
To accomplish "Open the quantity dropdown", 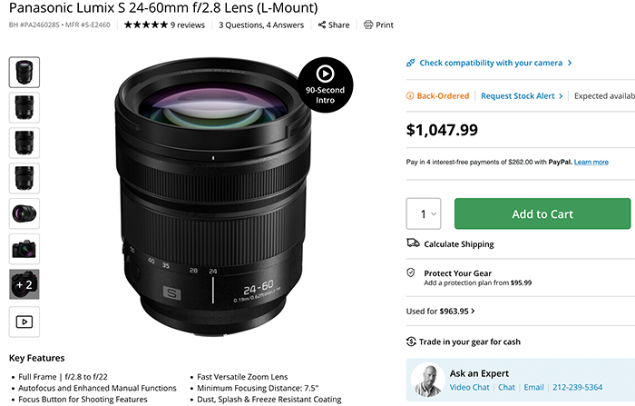I will click(423, 213).
